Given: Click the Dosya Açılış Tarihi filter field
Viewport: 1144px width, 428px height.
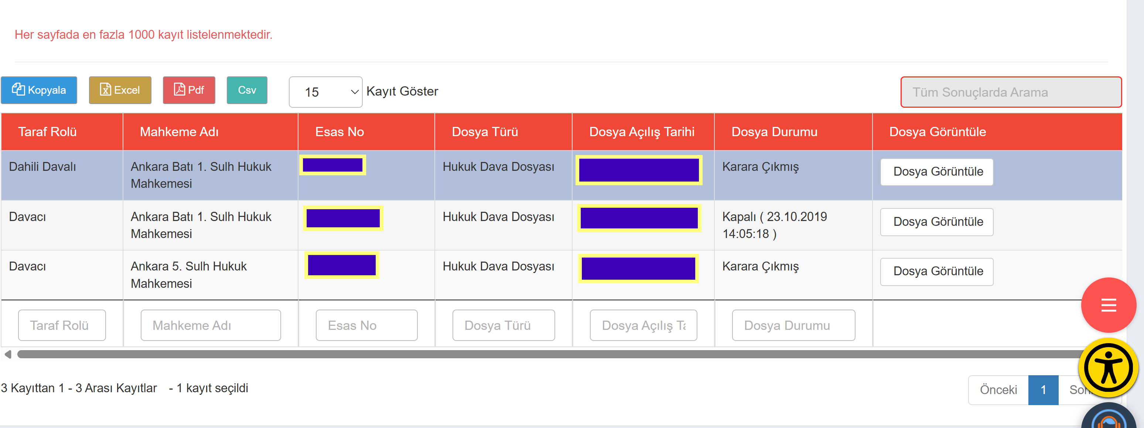Looking at the screenshot, I should click(643, 325).
